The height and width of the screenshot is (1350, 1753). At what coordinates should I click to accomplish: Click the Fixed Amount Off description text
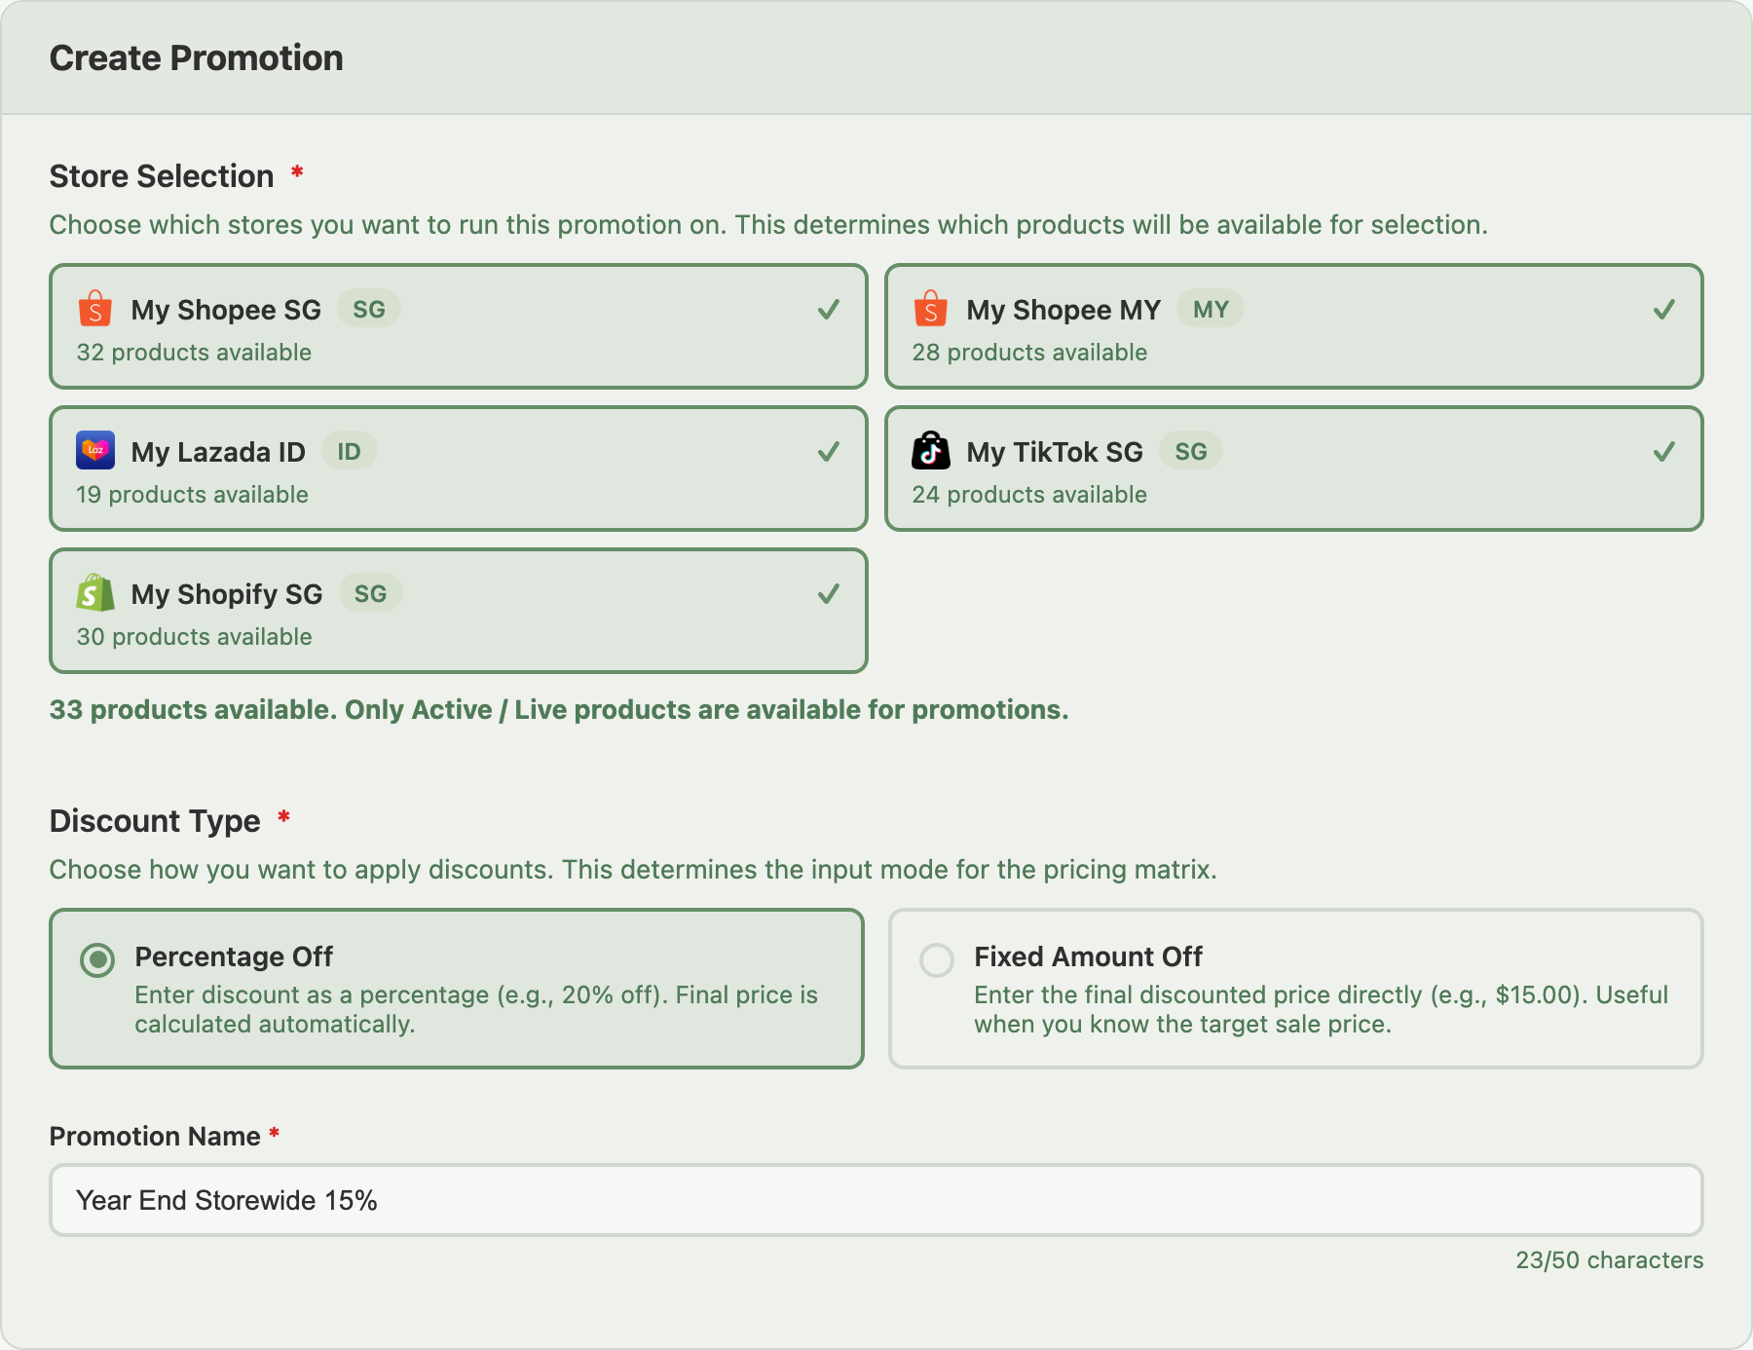1322,1009
